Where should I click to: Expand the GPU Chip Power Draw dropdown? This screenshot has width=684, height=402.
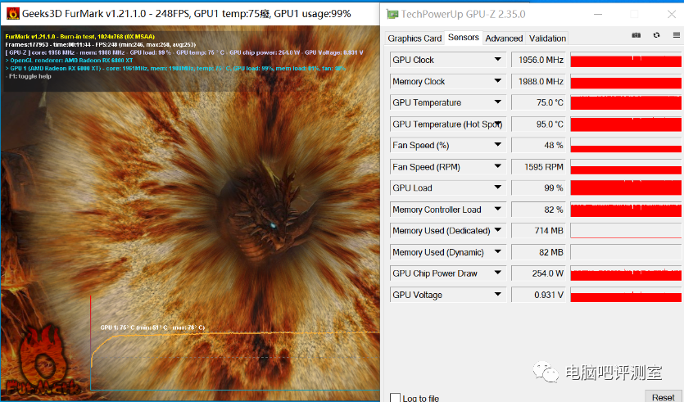(x=498, y=273)
